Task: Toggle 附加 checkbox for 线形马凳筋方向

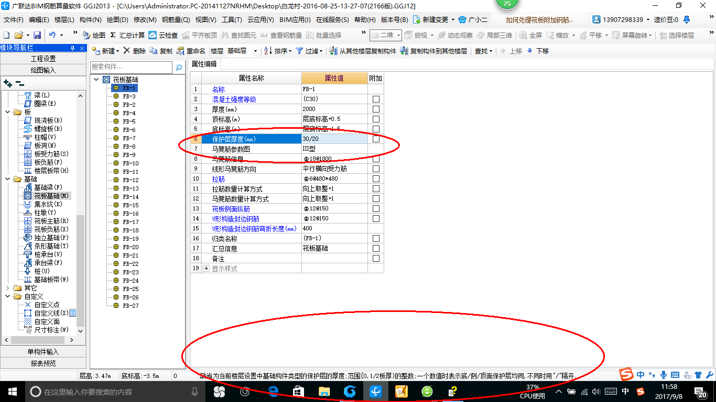Action: [376, 169]
